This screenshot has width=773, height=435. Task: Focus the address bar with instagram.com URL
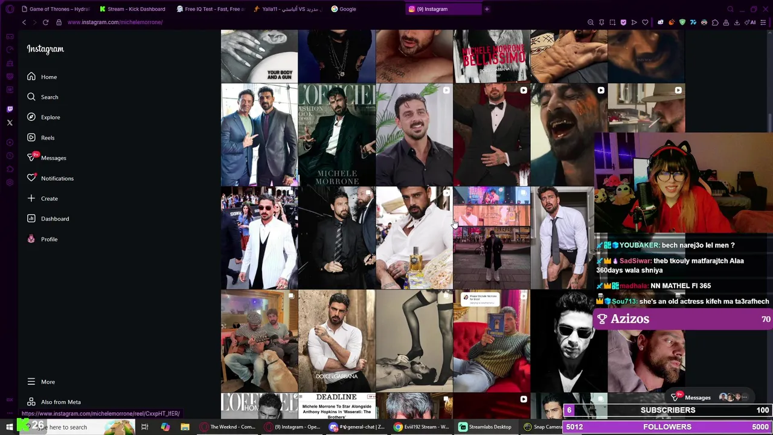115,22
